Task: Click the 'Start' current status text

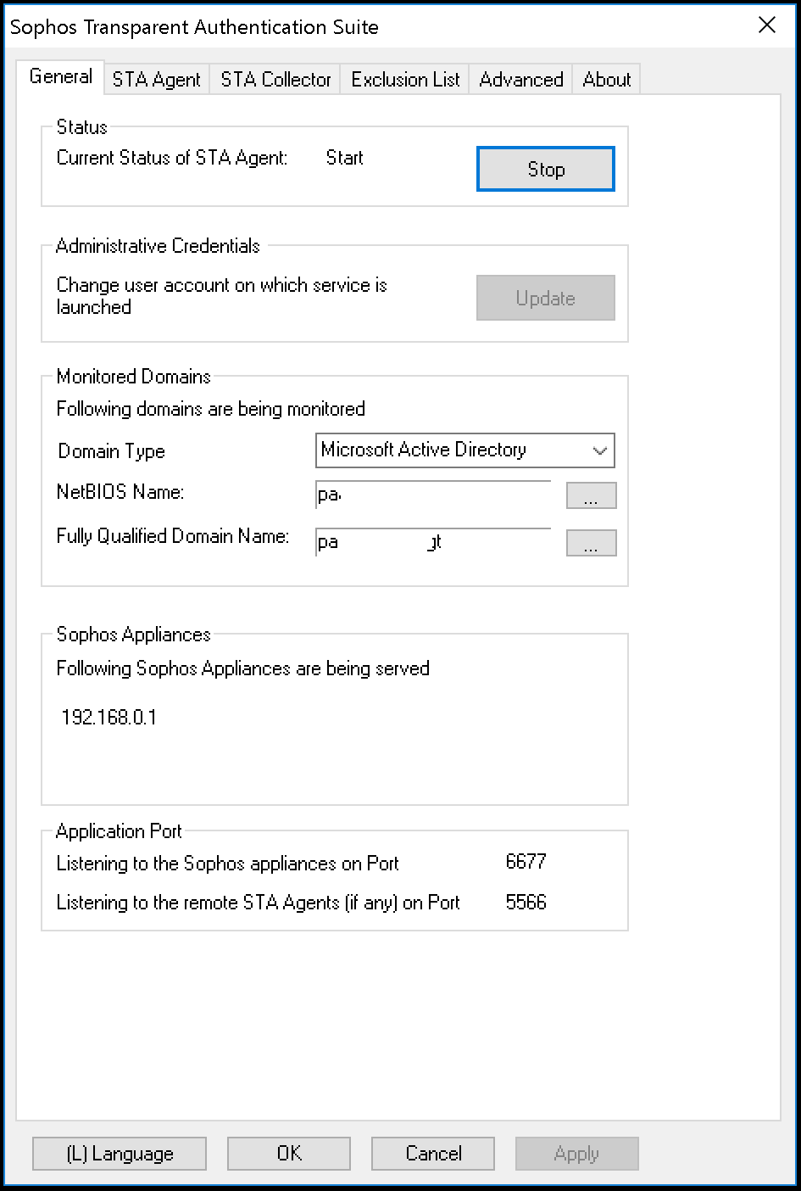Action: click(345, 158)
